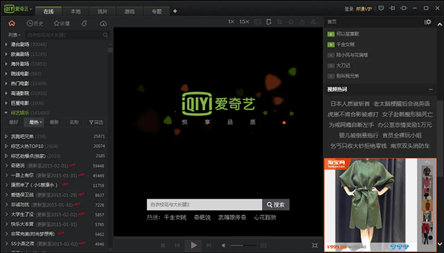Switch to mini mode in title bar
This screenshot has height=253, width=444.
click(x=404, y=8)
